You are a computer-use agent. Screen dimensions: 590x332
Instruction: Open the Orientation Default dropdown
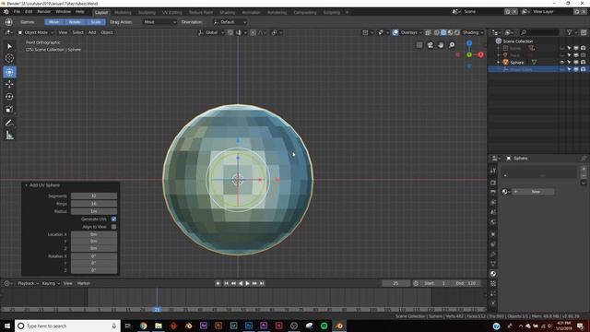coord(230,22)
